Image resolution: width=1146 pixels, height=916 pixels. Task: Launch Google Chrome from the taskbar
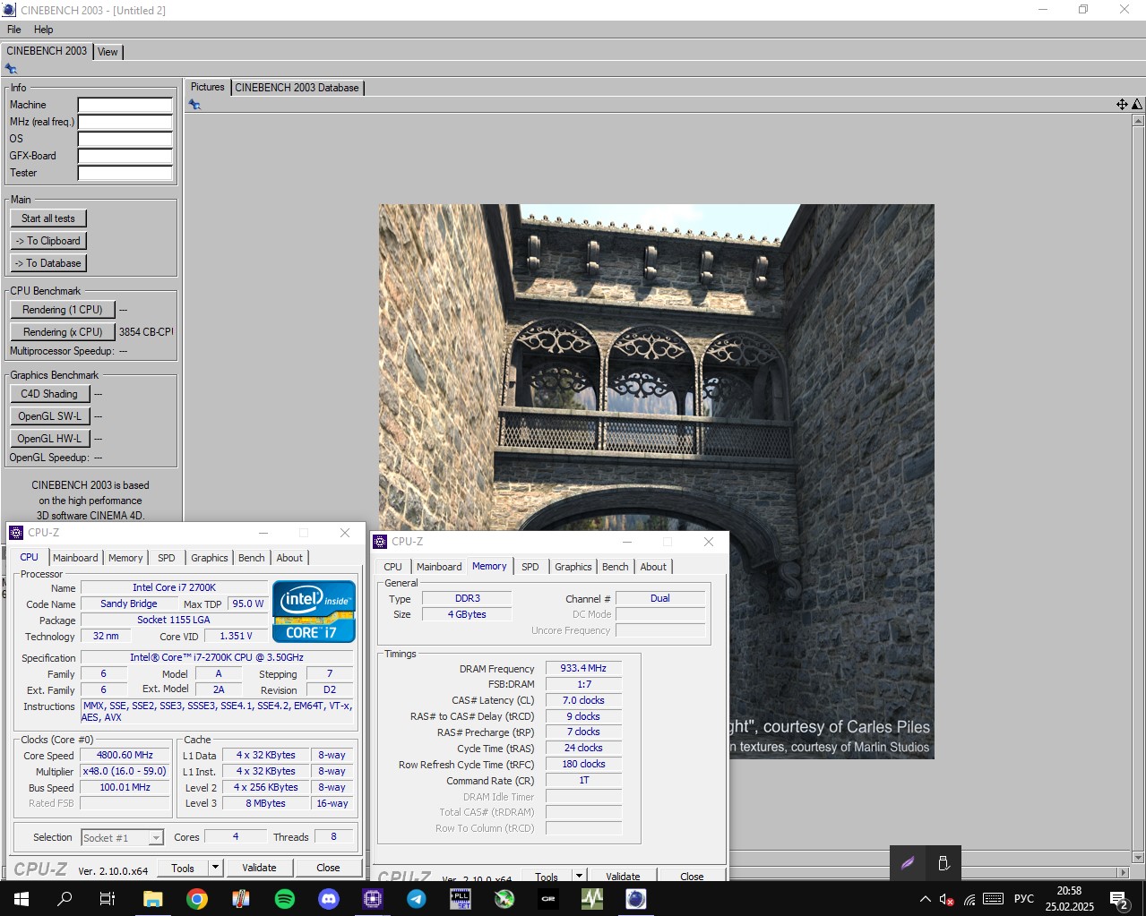(197, 899)
